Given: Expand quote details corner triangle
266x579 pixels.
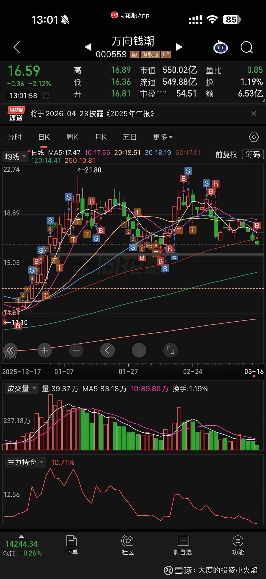Looking at the screenshot, I should pyautogui.click(x=263, y=100).
